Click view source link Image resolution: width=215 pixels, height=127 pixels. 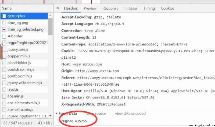click(x=96, y=113)
